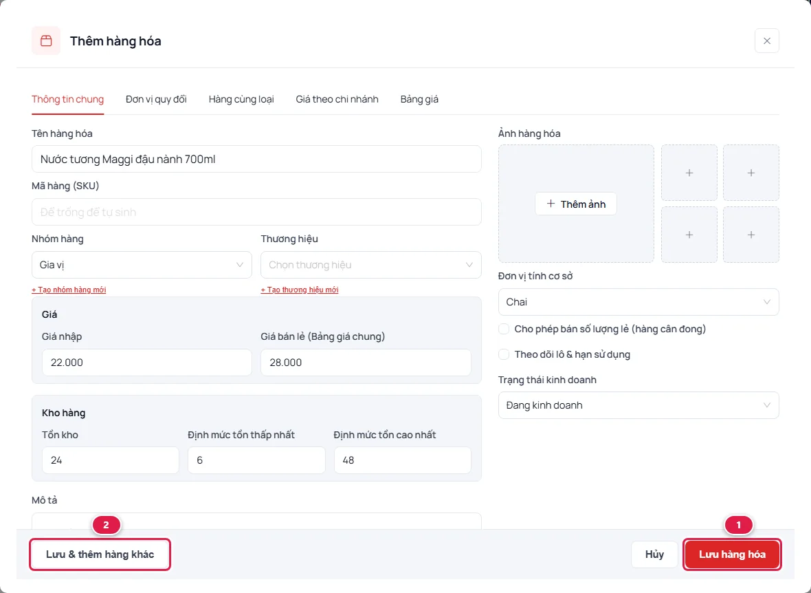Expand the Chọn thương hiệu dropdown
The image size is (811, 593).
(x=371, y=265)
